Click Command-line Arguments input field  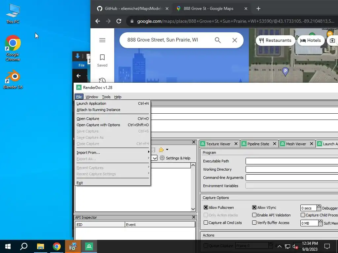[x=292, y=178]
